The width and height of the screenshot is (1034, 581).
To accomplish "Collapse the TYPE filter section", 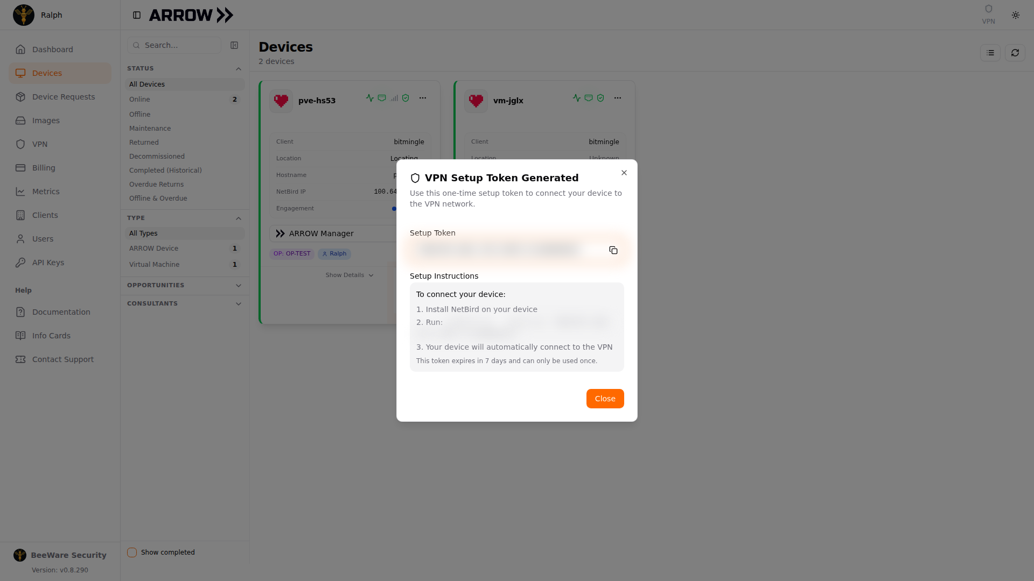I will click(185, 218).
